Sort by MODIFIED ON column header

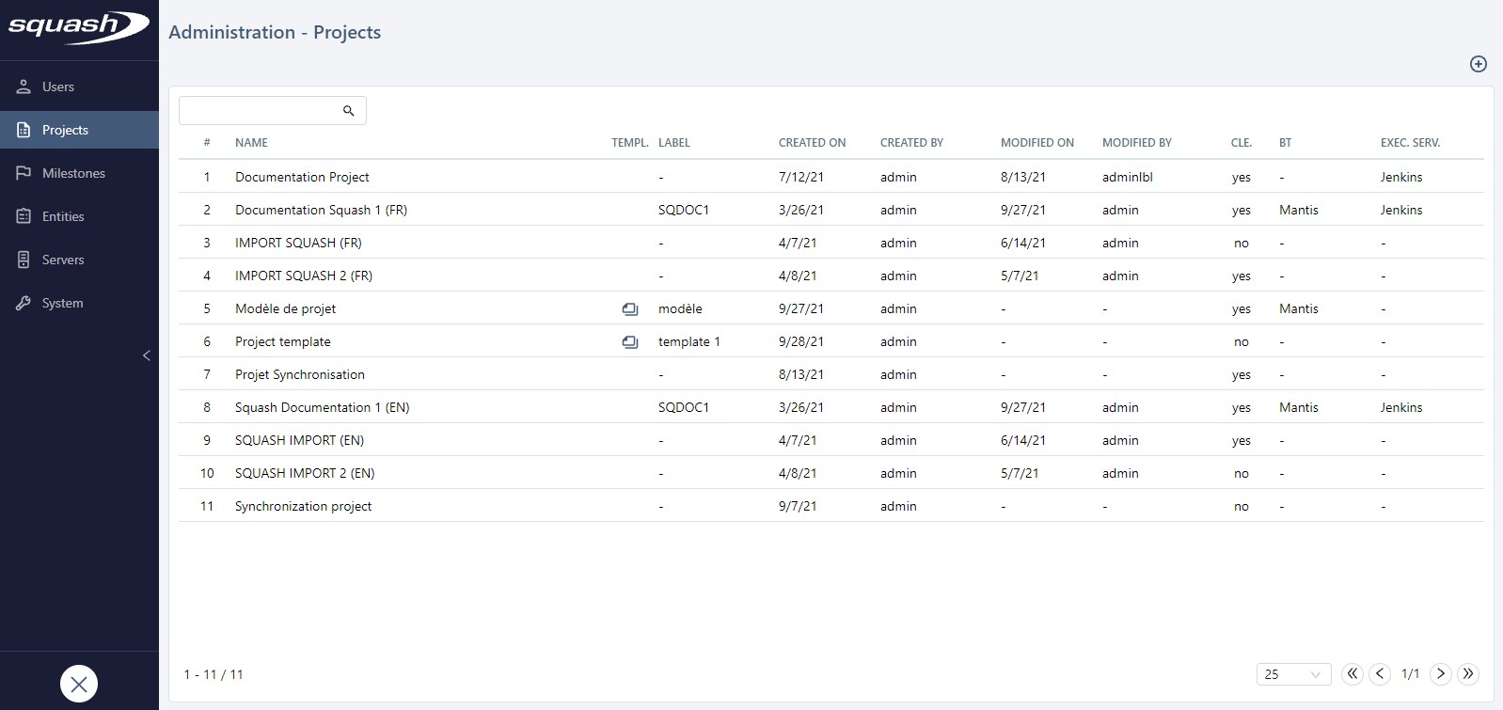click(1037, 143)
